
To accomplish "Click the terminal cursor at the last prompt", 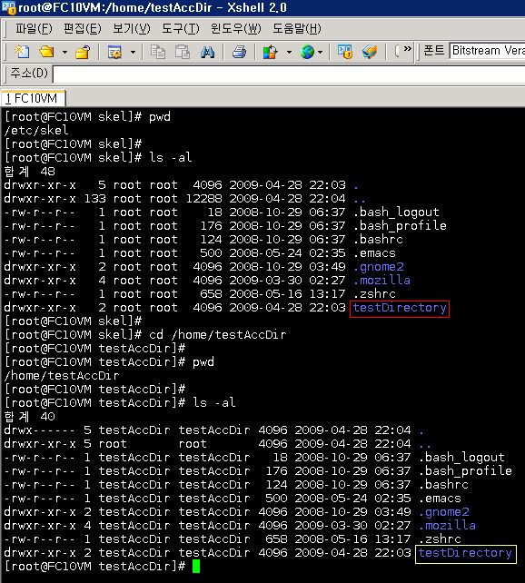I will [196, 567].
